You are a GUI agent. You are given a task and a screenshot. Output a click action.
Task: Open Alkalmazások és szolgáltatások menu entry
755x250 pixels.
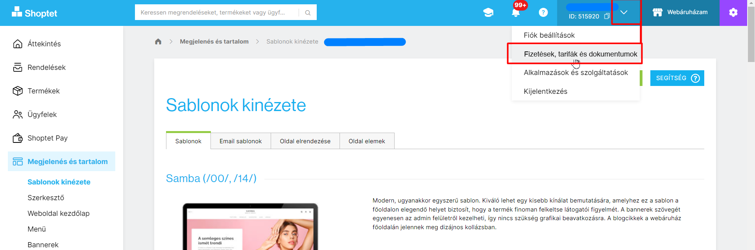pyautogui.click(x=576, y=73)
